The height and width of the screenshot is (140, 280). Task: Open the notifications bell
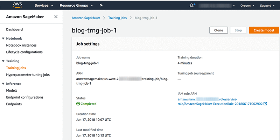tap(192, 6)
